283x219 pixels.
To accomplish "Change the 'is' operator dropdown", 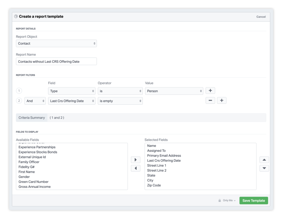I will click(120, 91).
